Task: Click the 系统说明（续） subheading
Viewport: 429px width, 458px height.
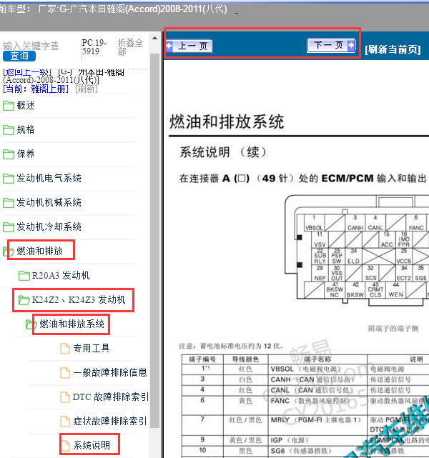Action: [x=223, y=152]
